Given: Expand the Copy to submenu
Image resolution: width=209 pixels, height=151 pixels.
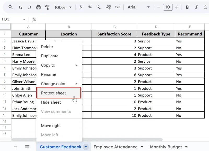Looking at the screenshot, I should [59, 65].
